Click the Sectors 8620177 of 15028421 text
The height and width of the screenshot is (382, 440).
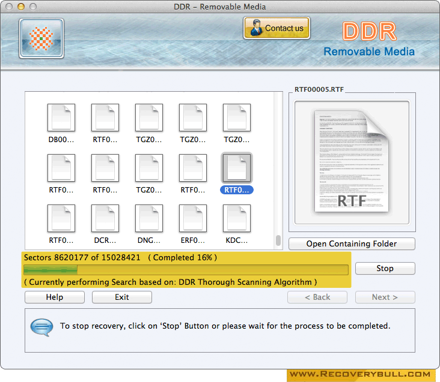[82, 257]
